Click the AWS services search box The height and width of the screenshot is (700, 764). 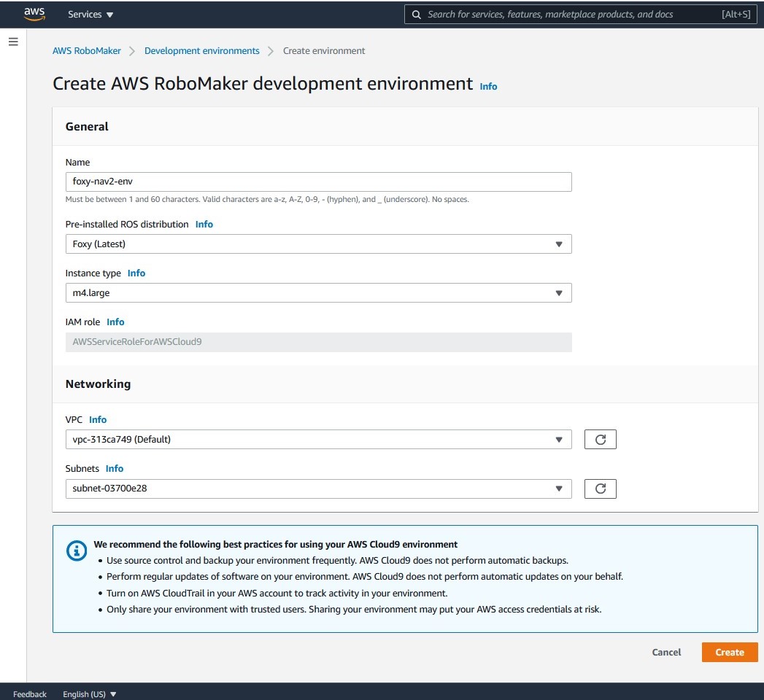(580, 15)
